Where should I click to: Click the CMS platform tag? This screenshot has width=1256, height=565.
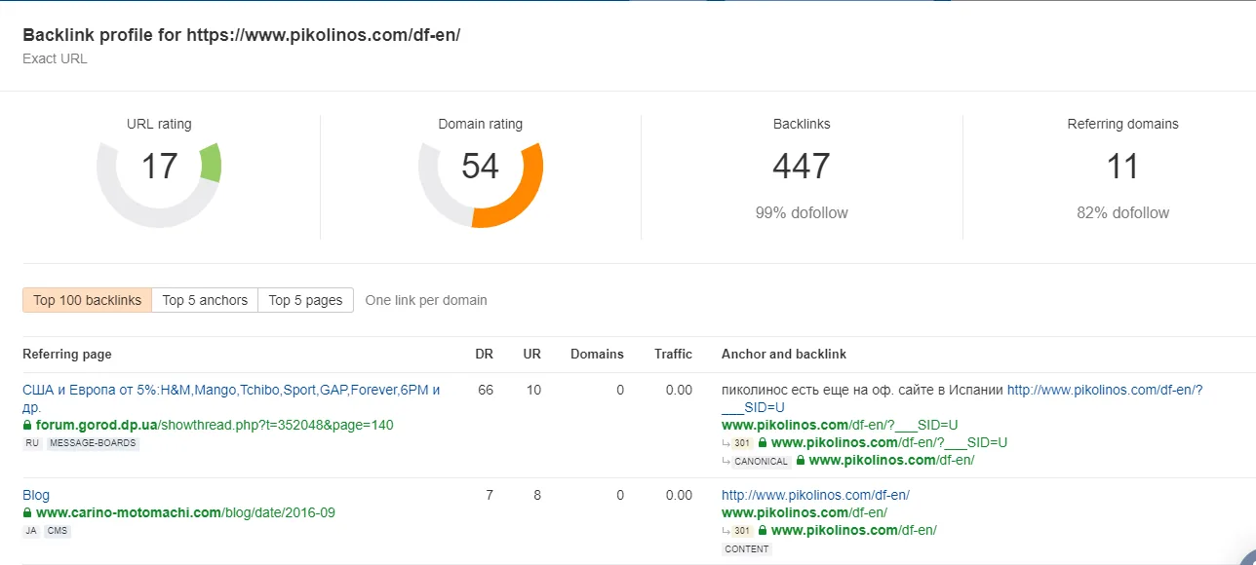[59, 530]
